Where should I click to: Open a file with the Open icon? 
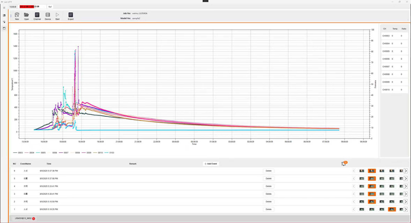pos(26,16)
